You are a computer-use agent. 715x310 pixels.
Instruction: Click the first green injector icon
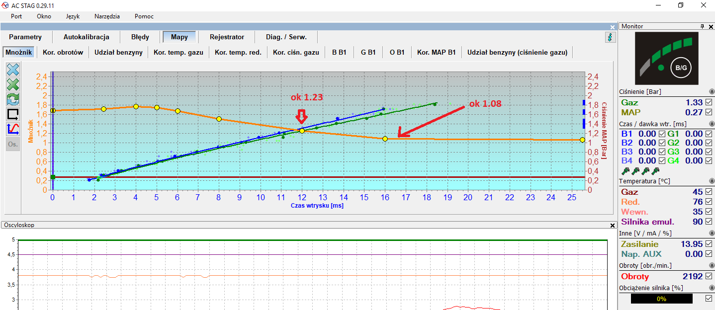point(625,171)
